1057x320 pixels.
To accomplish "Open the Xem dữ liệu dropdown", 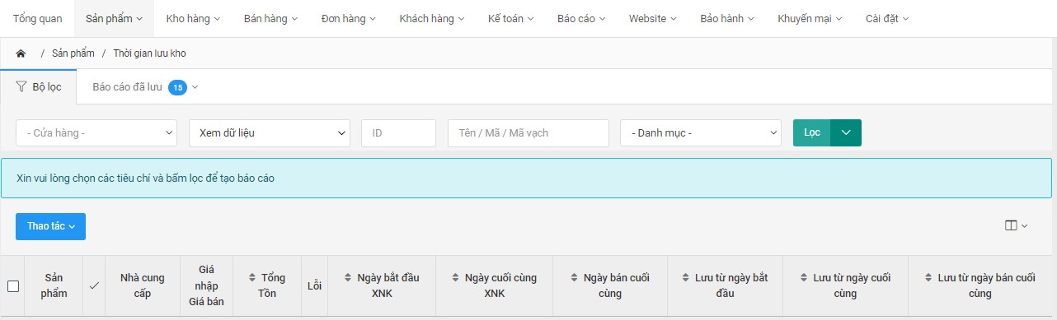I will click(x=270, y=132).
